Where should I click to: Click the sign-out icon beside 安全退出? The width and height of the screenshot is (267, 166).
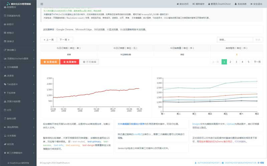(251, 4)
